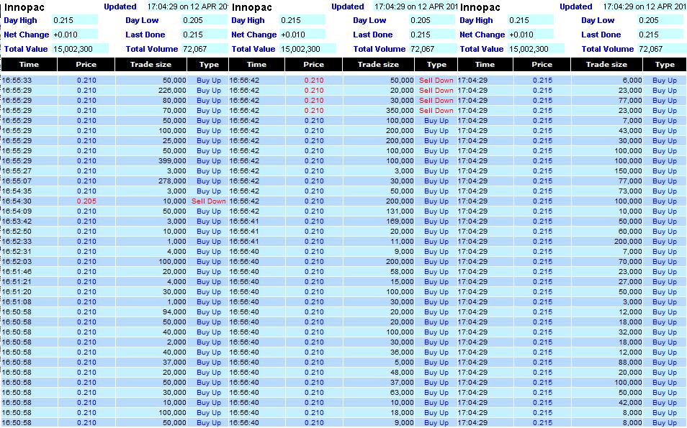Select the Day Low 0.205 value in left panel
Image resolution: width=687 pixels, height=428 pixels.
(205, 20)
